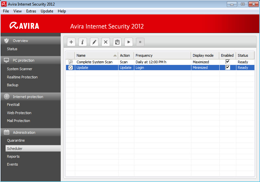260x182 pixels.
Task: Disable the Complete System Scan enabled checkbox
Action: (227, 62)
